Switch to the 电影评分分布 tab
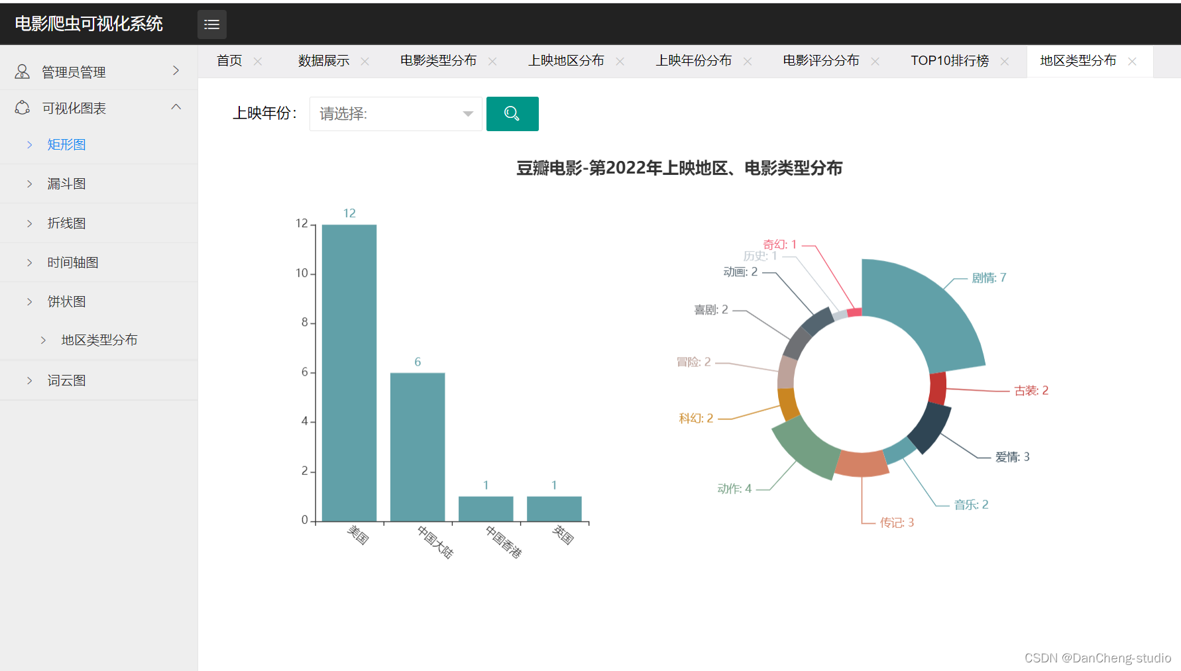The height and width of the screenshot is (671, 1181). pyautogui.click(x=821, y=61)
